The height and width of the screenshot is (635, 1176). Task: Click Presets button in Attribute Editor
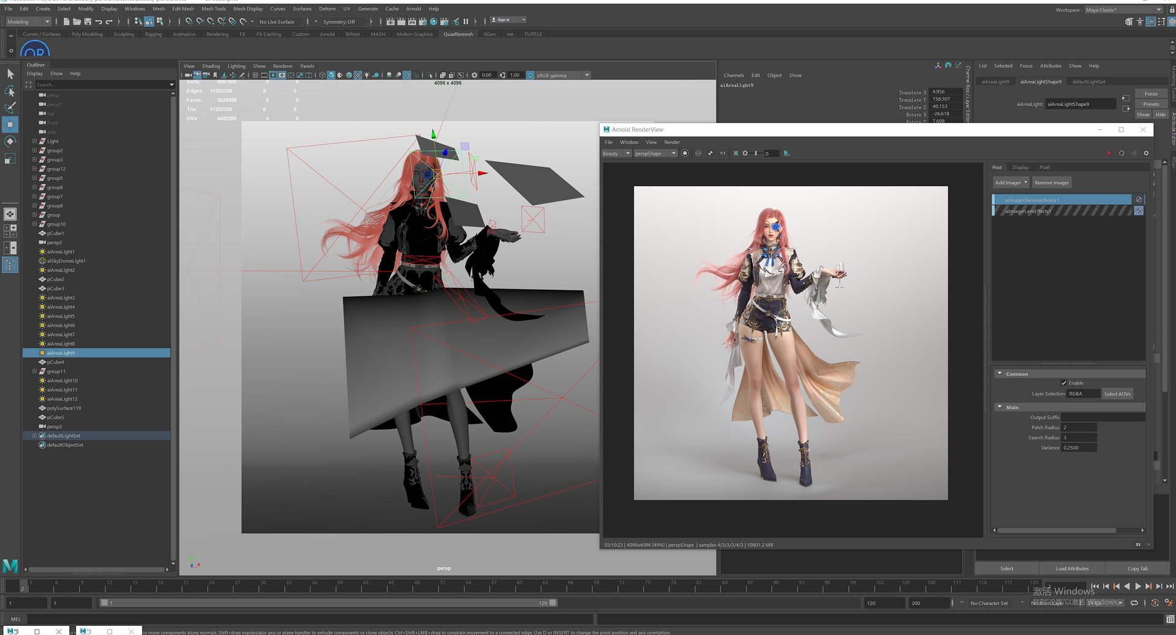[1151, 104]
